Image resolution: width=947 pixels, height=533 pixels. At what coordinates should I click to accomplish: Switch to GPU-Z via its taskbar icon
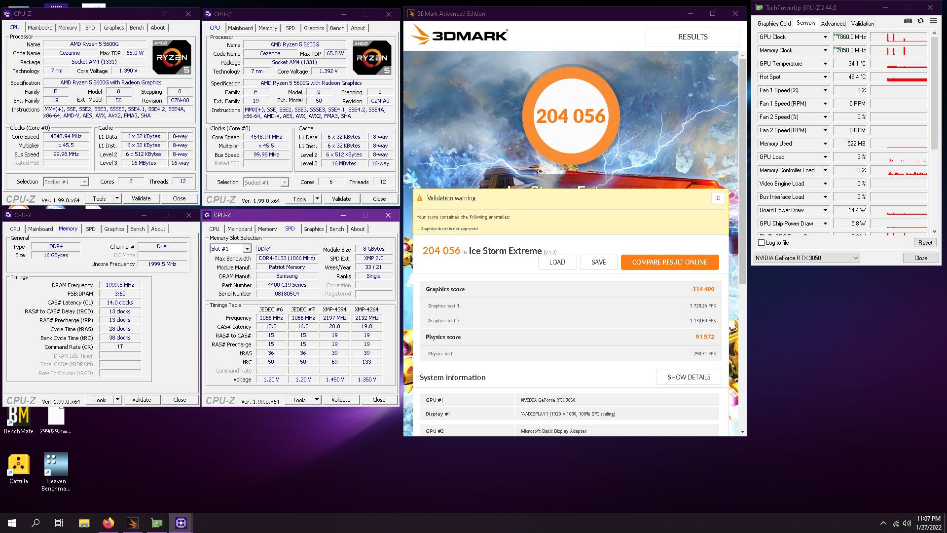pyautogui.click(x=157, y=523)
